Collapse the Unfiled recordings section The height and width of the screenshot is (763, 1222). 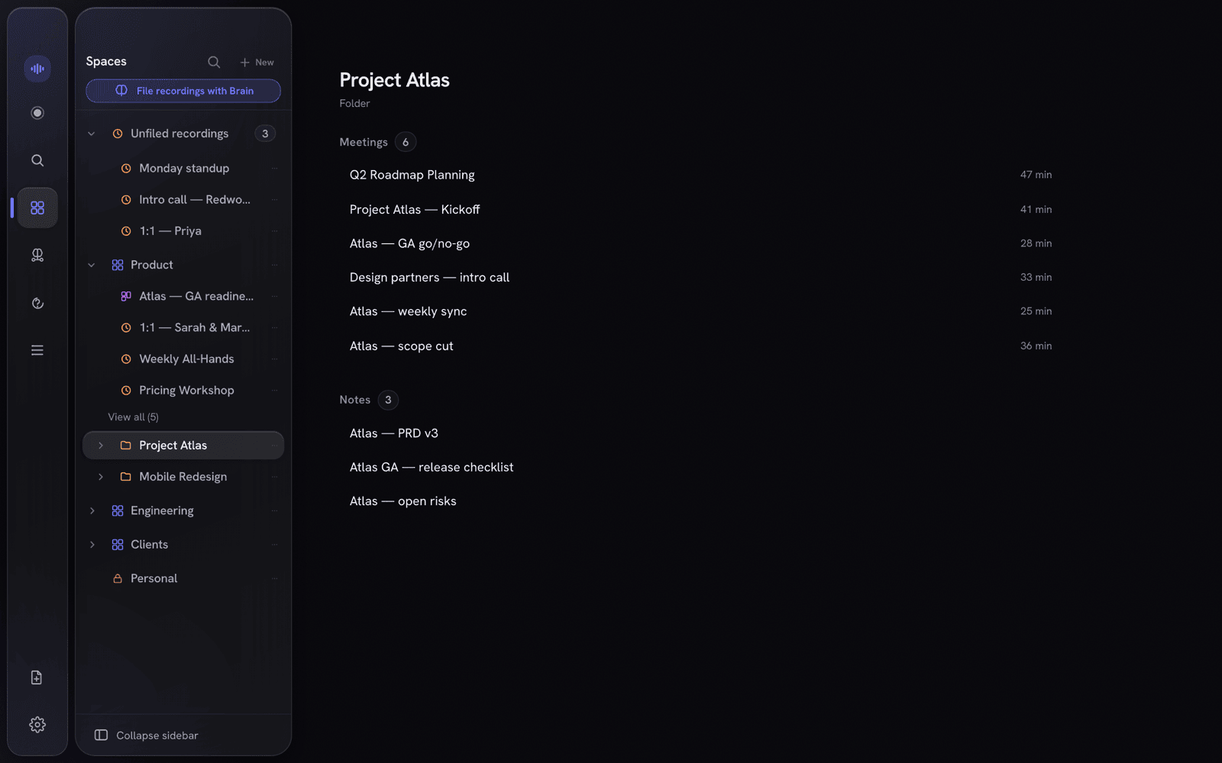[92, 134]
